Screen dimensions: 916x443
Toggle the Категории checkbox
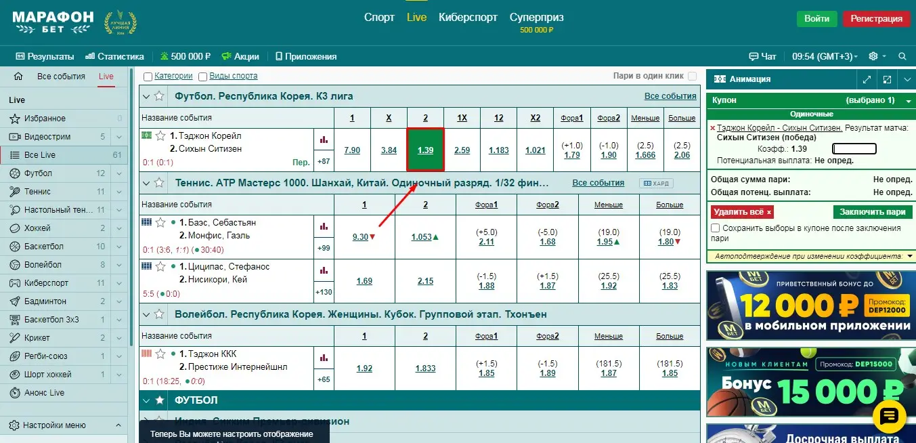pos(148,77)
